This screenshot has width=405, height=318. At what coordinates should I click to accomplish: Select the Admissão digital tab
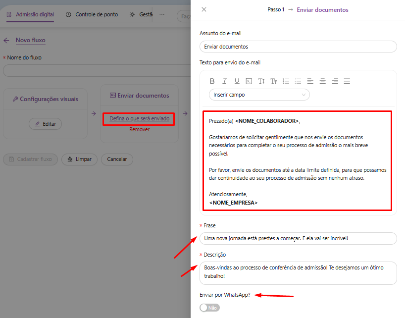click(x=30, y=14)
